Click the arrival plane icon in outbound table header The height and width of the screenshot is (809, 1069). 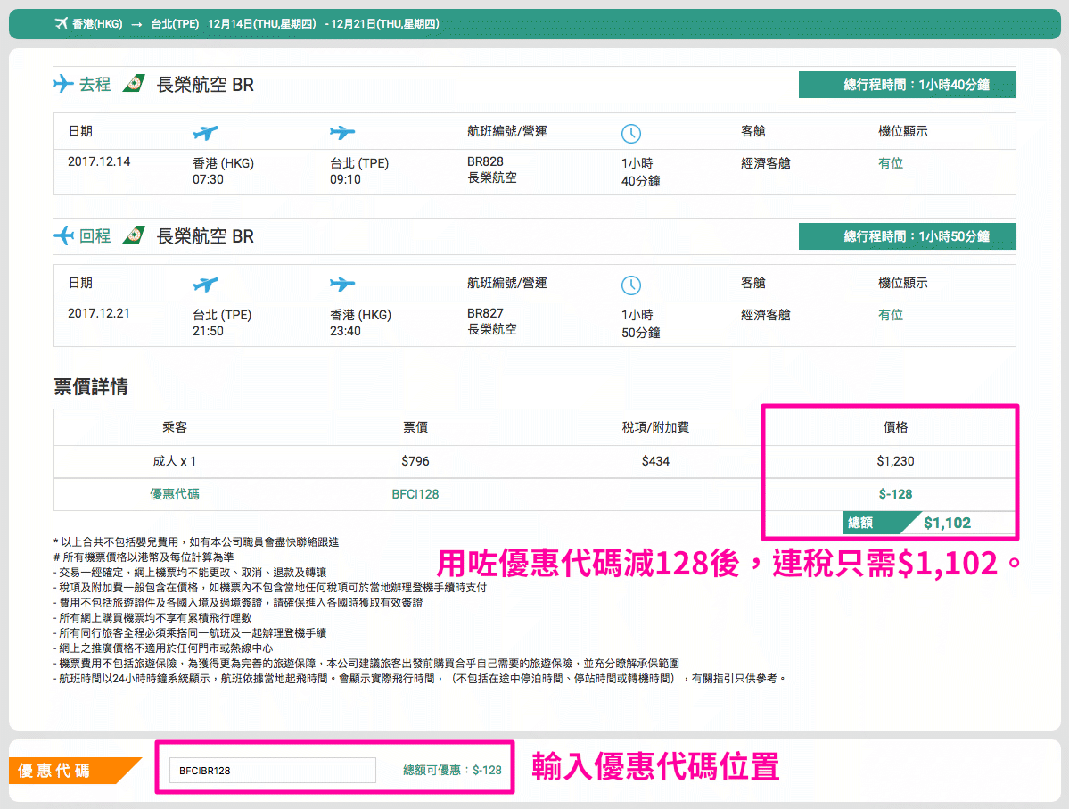342,132
